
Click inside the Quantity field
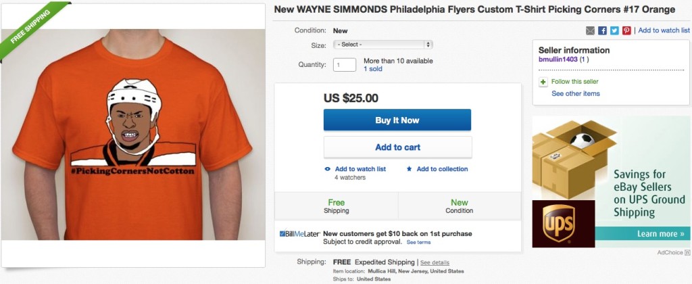344,65
